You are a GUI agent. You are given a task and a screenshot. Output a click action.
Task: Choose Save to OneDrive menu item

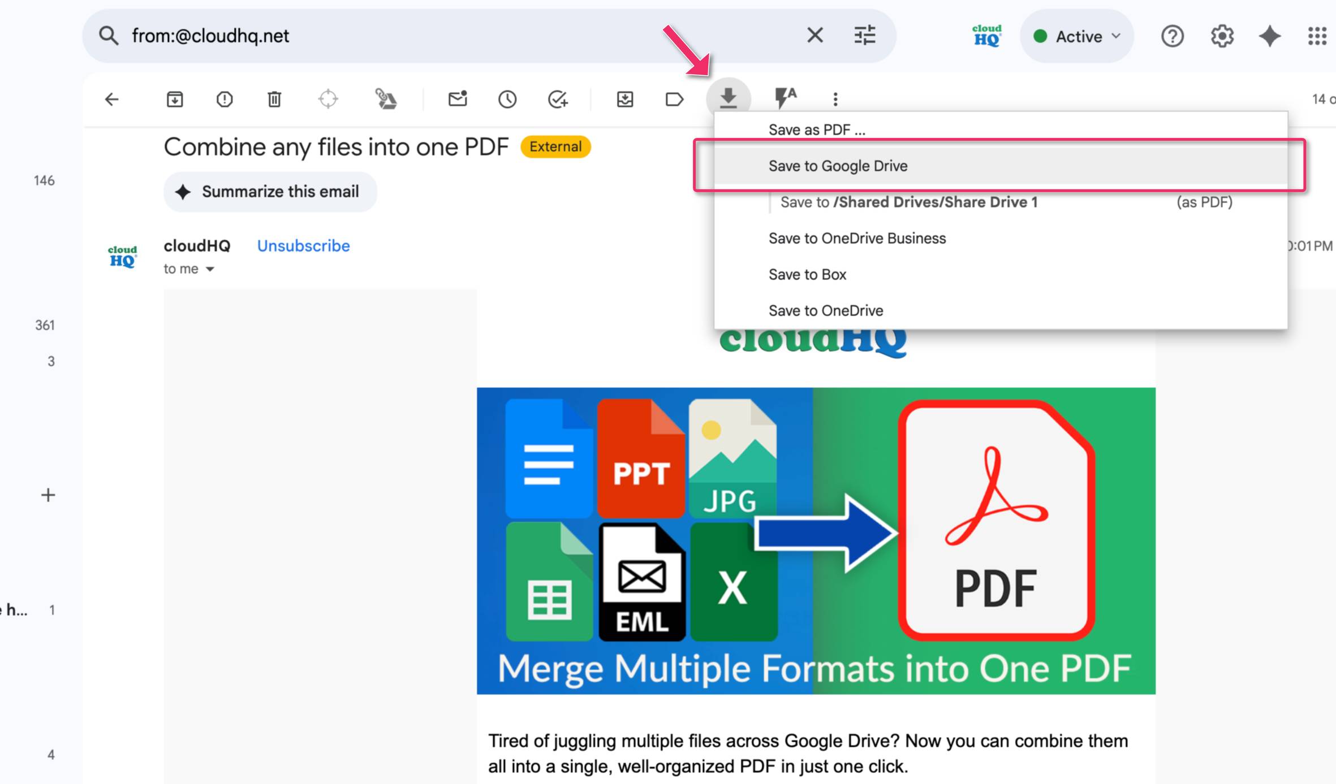pos(1001,310)
